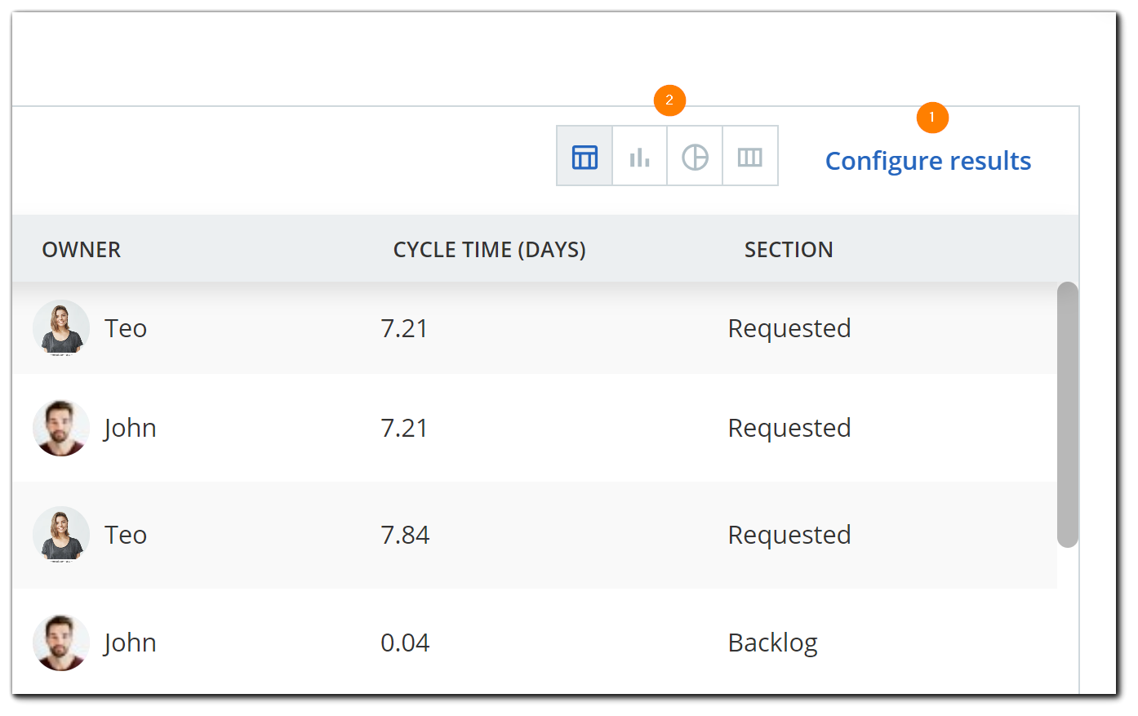Click John's name in the 7.21 row

130,428
